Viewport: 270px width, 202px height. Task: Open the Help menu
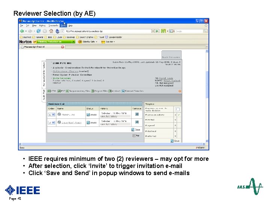tap(70, 25)
